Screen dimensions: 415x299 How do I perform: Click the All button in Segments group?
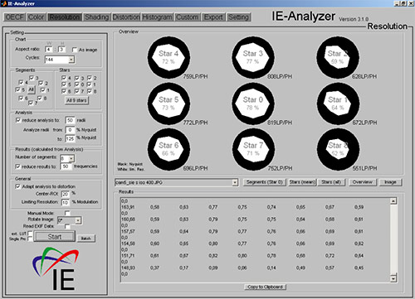pos(32,89)
